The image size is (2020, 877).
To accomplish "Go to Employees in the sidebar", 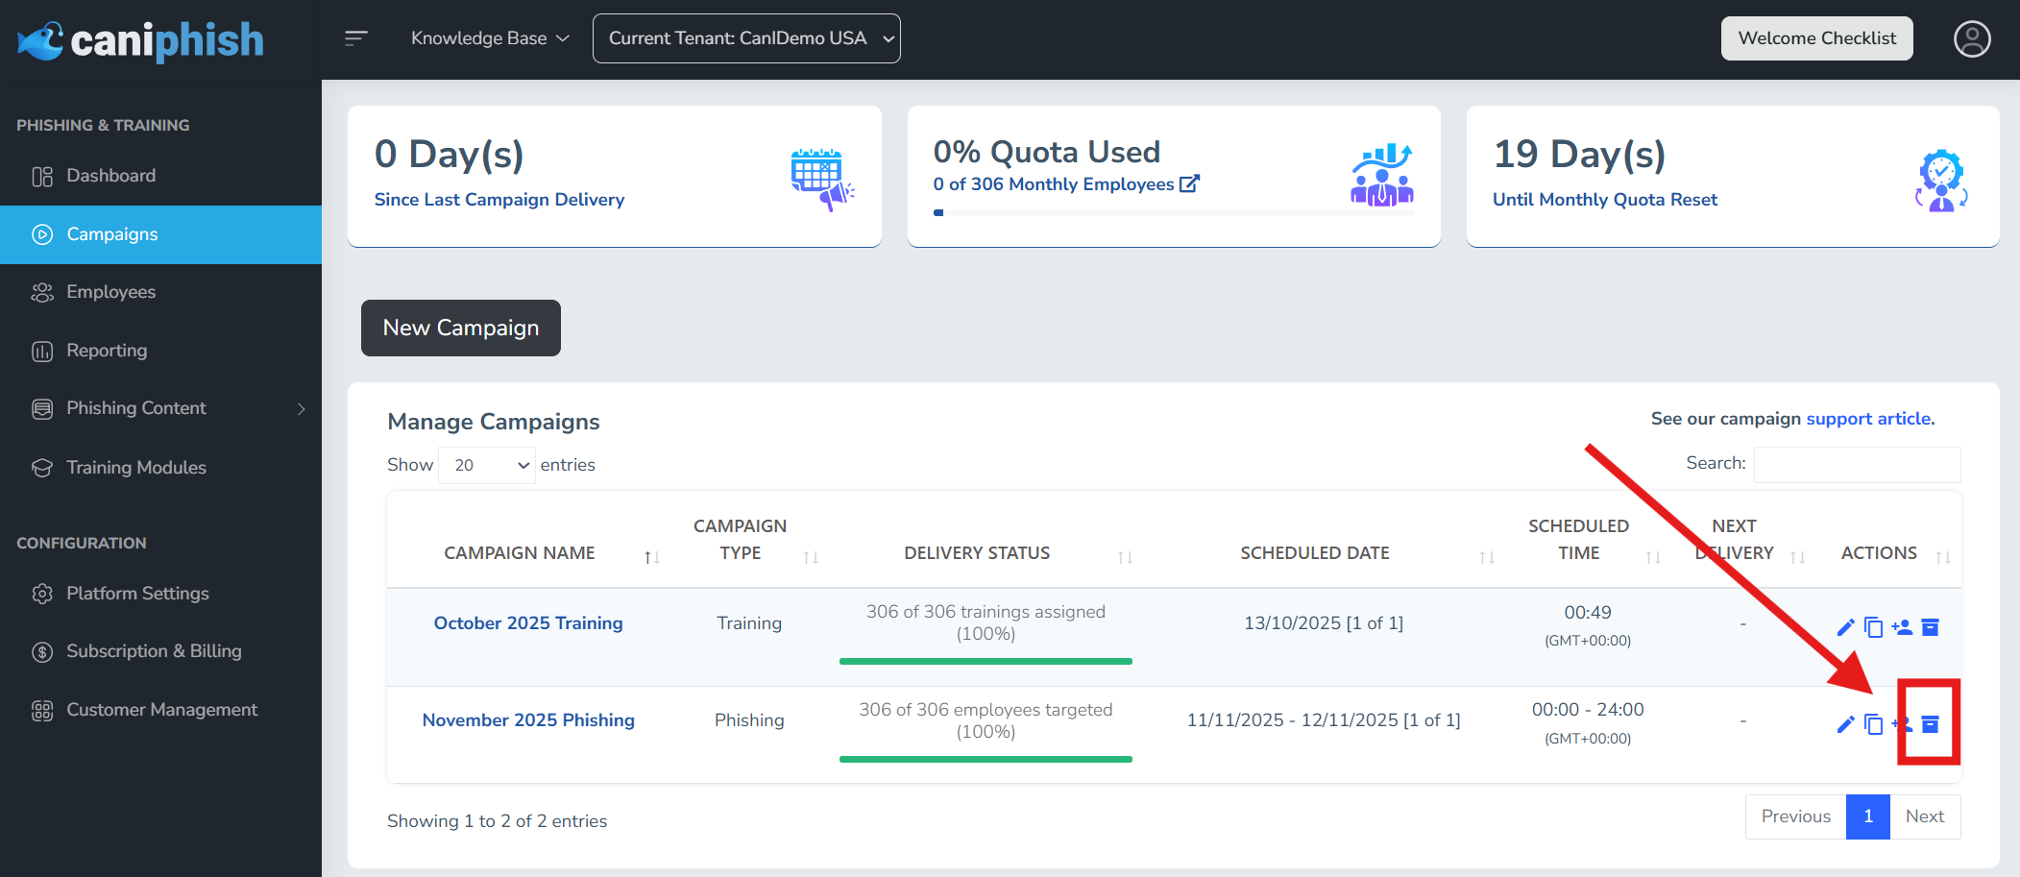I will click(110, 292).
